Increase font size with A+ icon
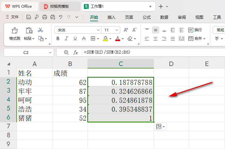 click(x=126, y=30)
